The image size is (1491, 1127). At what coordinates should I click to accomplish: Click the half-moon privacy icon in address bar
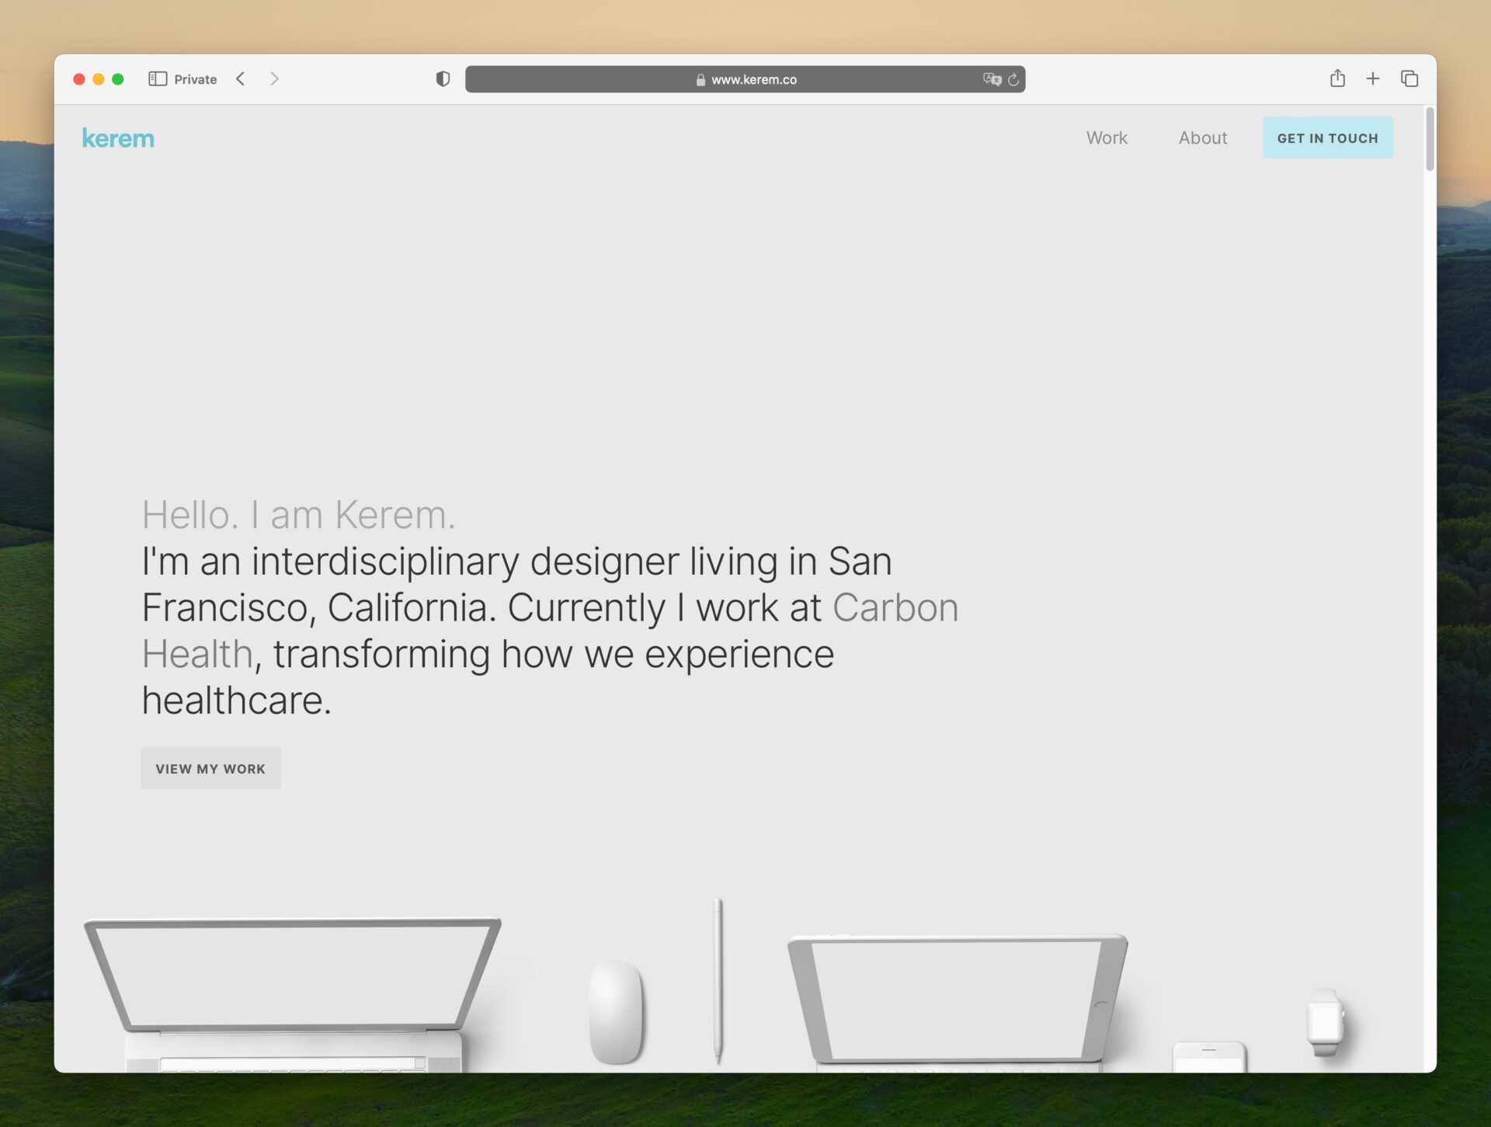pos(443,78)
